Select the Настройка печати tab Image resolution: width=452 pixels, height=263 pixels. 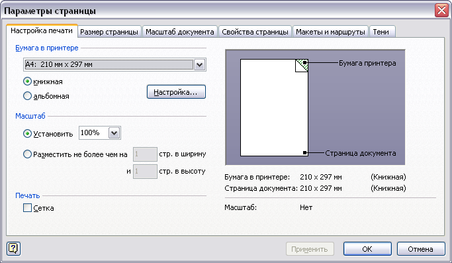click(x=42, y=30)
